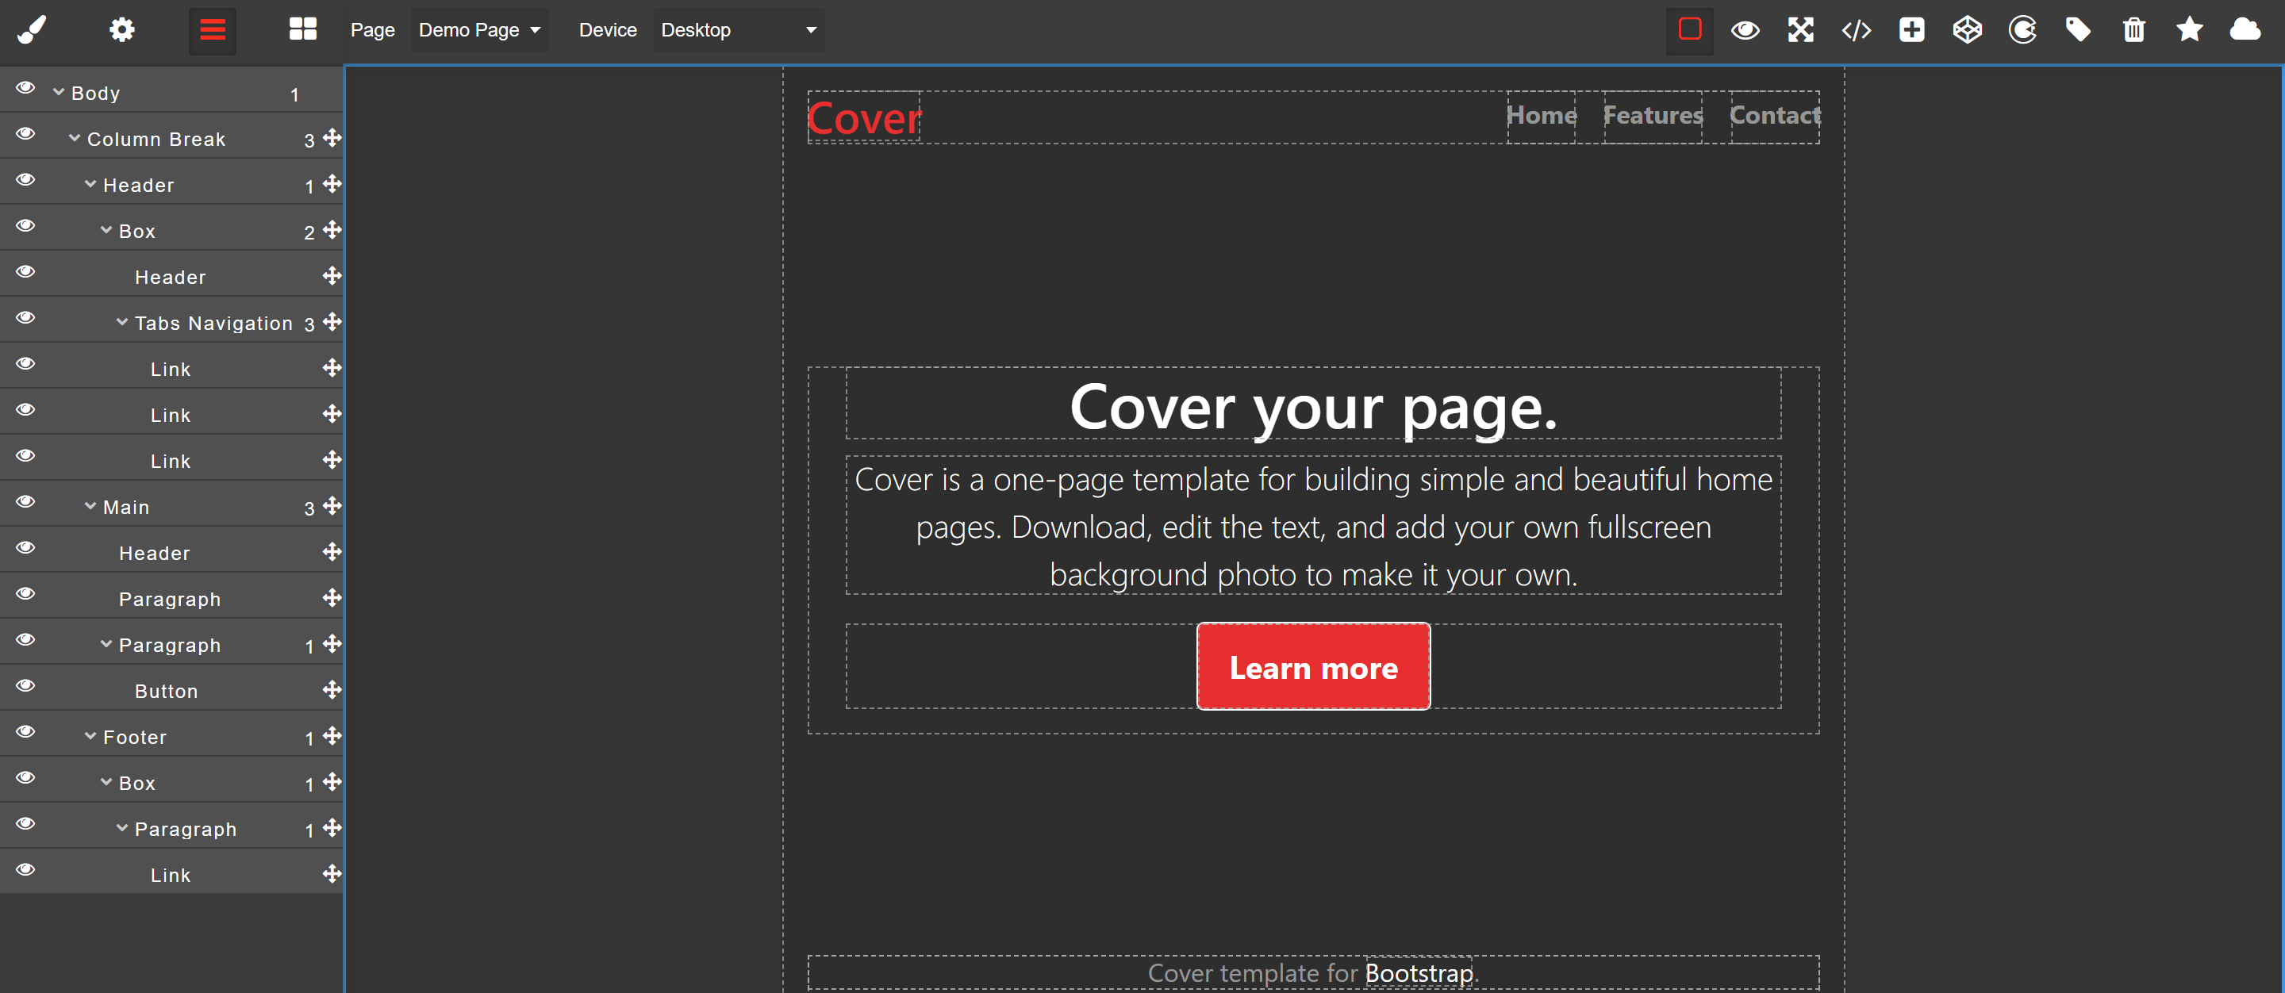The image size is (2285, 993).
Task: Click the red Learn more button
Action: click(1313, 667)
